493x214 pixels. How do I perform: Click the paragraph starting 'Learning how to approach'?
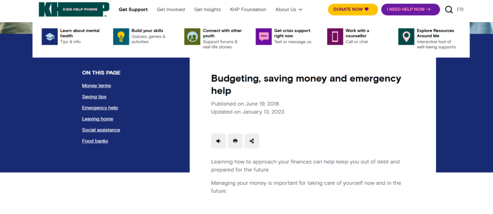tap(305, 165)
